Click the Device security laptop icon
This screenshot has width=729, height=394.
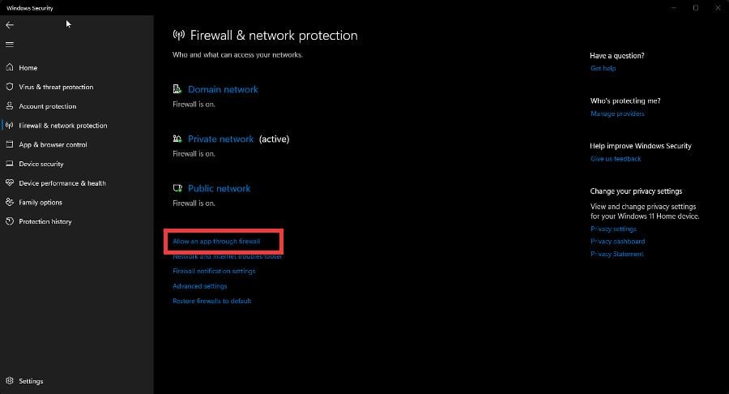pyautogui.click(x=9, y=164)
